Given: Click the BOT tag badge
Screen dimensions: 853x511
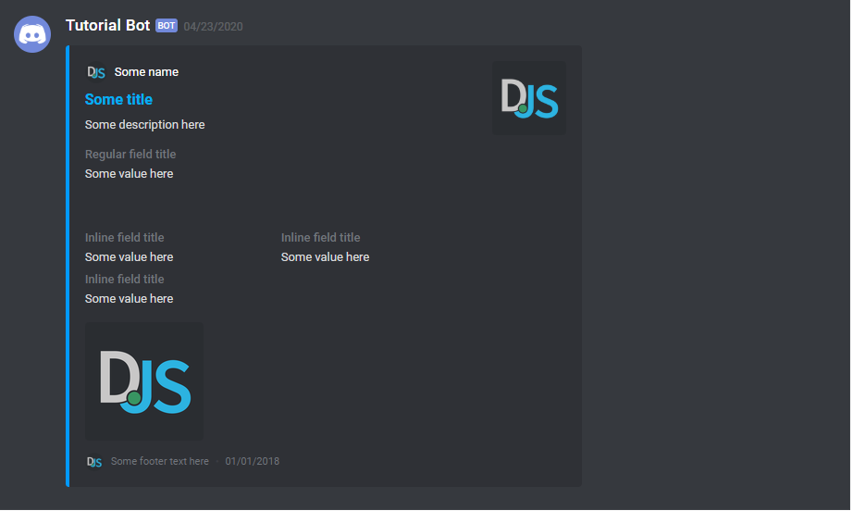Looking at the screenshot, I should click(167, 26).
